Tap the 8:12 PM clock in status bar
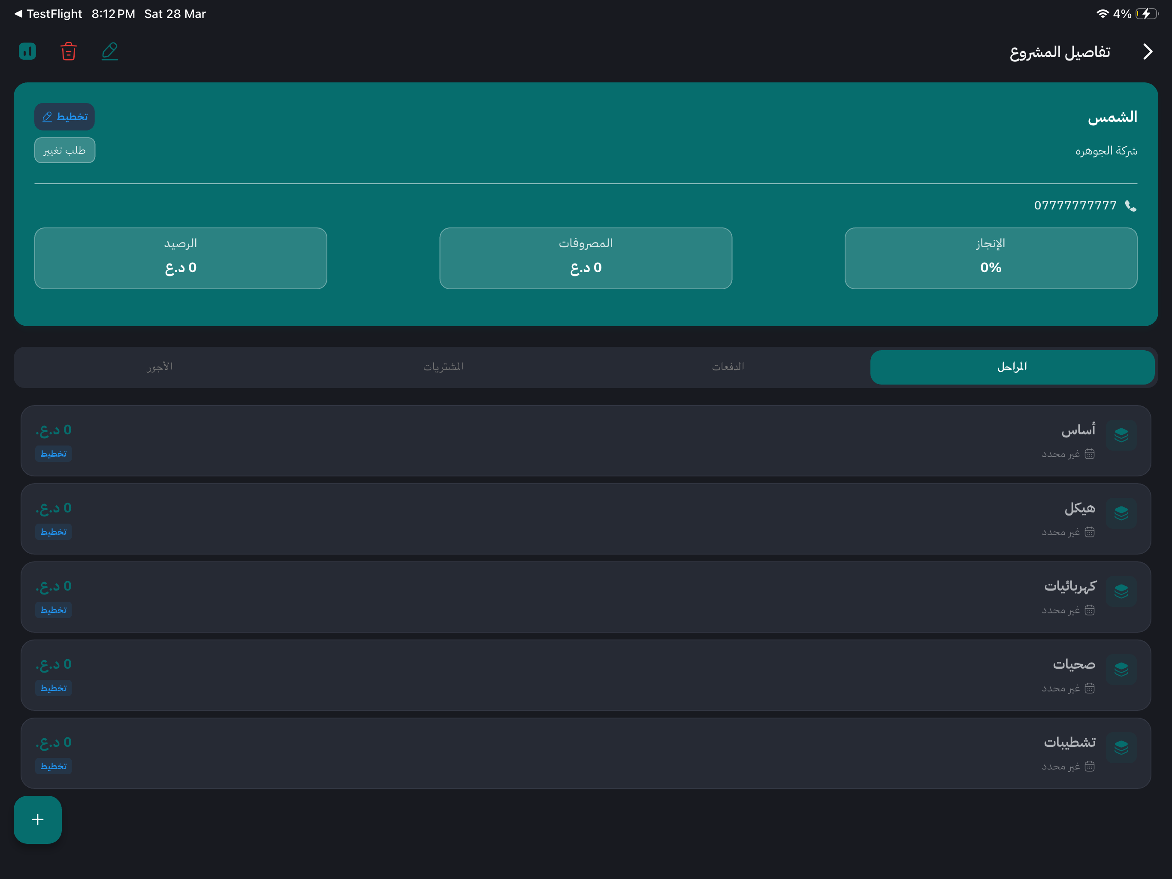 coord(113,14)
